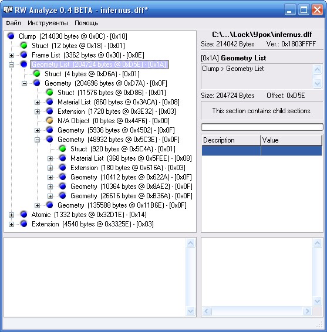Click up arrow of bottom-right pane vertical scrollbar
This screenshot has width=327, height=332.
point(317,243)
